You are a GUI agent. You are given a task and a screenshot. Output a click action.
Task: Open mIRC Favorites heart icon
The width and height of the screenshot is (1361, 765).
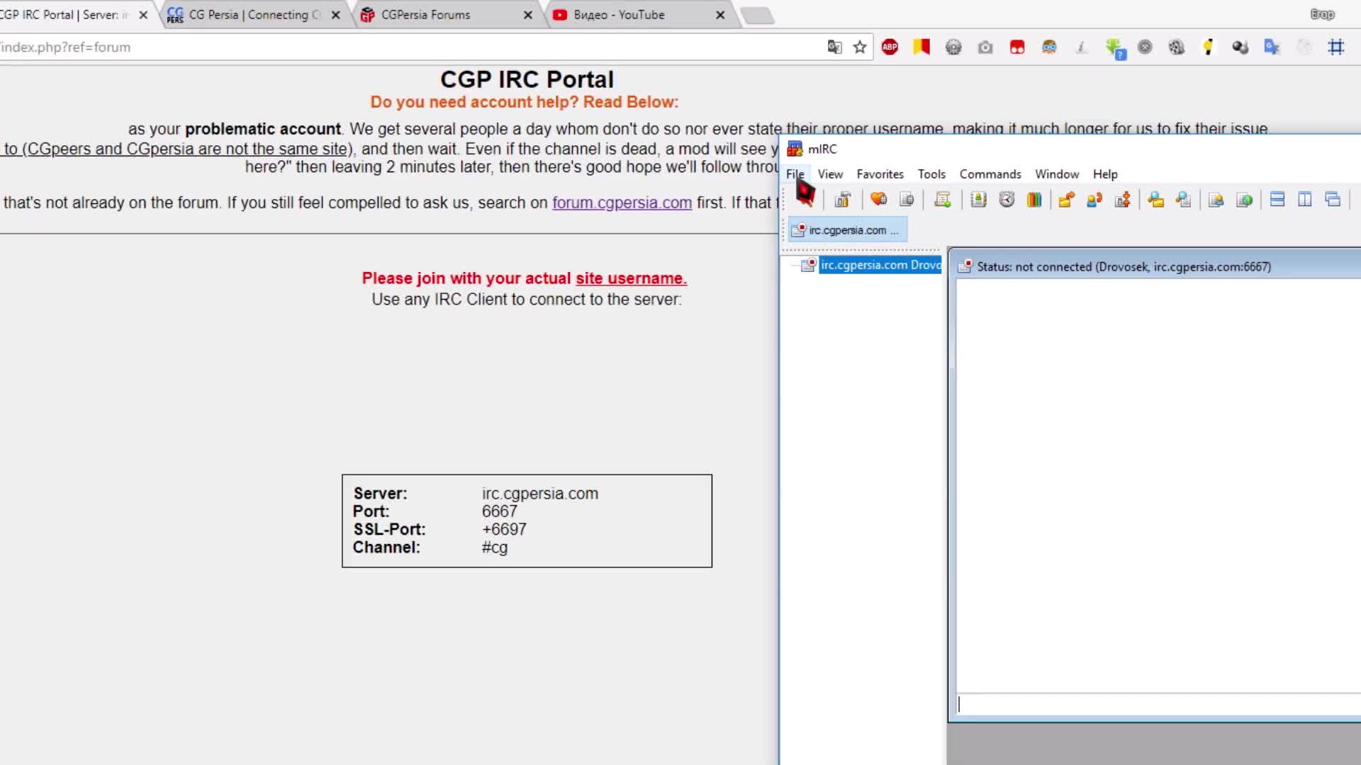pos(878,200)
